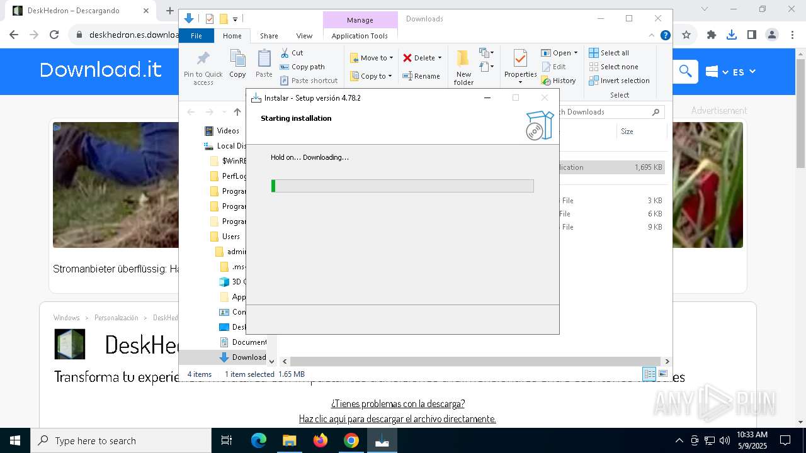
Task: Click Invert selection in ribbon
Action: point(619,81)
